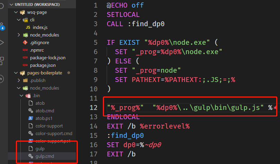Expand node_modules chevron under wsq-page
Viewport: 280px width, 164px height.
click(19, 35)
